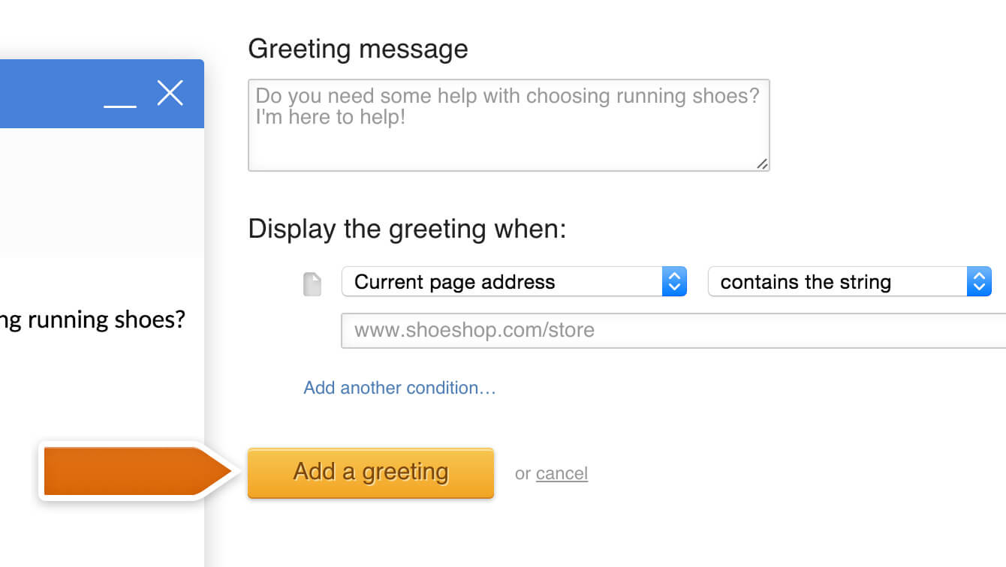Click the 'Display the greeting when:' heading

point(407,228)
